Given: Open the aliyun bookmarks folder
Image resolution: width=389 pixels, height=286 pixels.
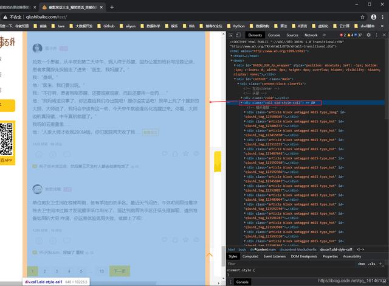Looking at the screenshot, I should pyautogui.click(x=128, y=26).
